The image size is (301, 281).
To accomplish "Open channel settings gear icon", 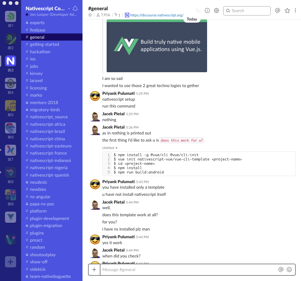I will point(217,11).
